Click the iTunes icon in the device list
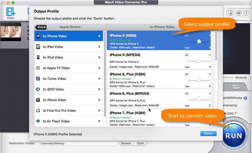This screenshot has width=252, height=153. pos(38,79)
